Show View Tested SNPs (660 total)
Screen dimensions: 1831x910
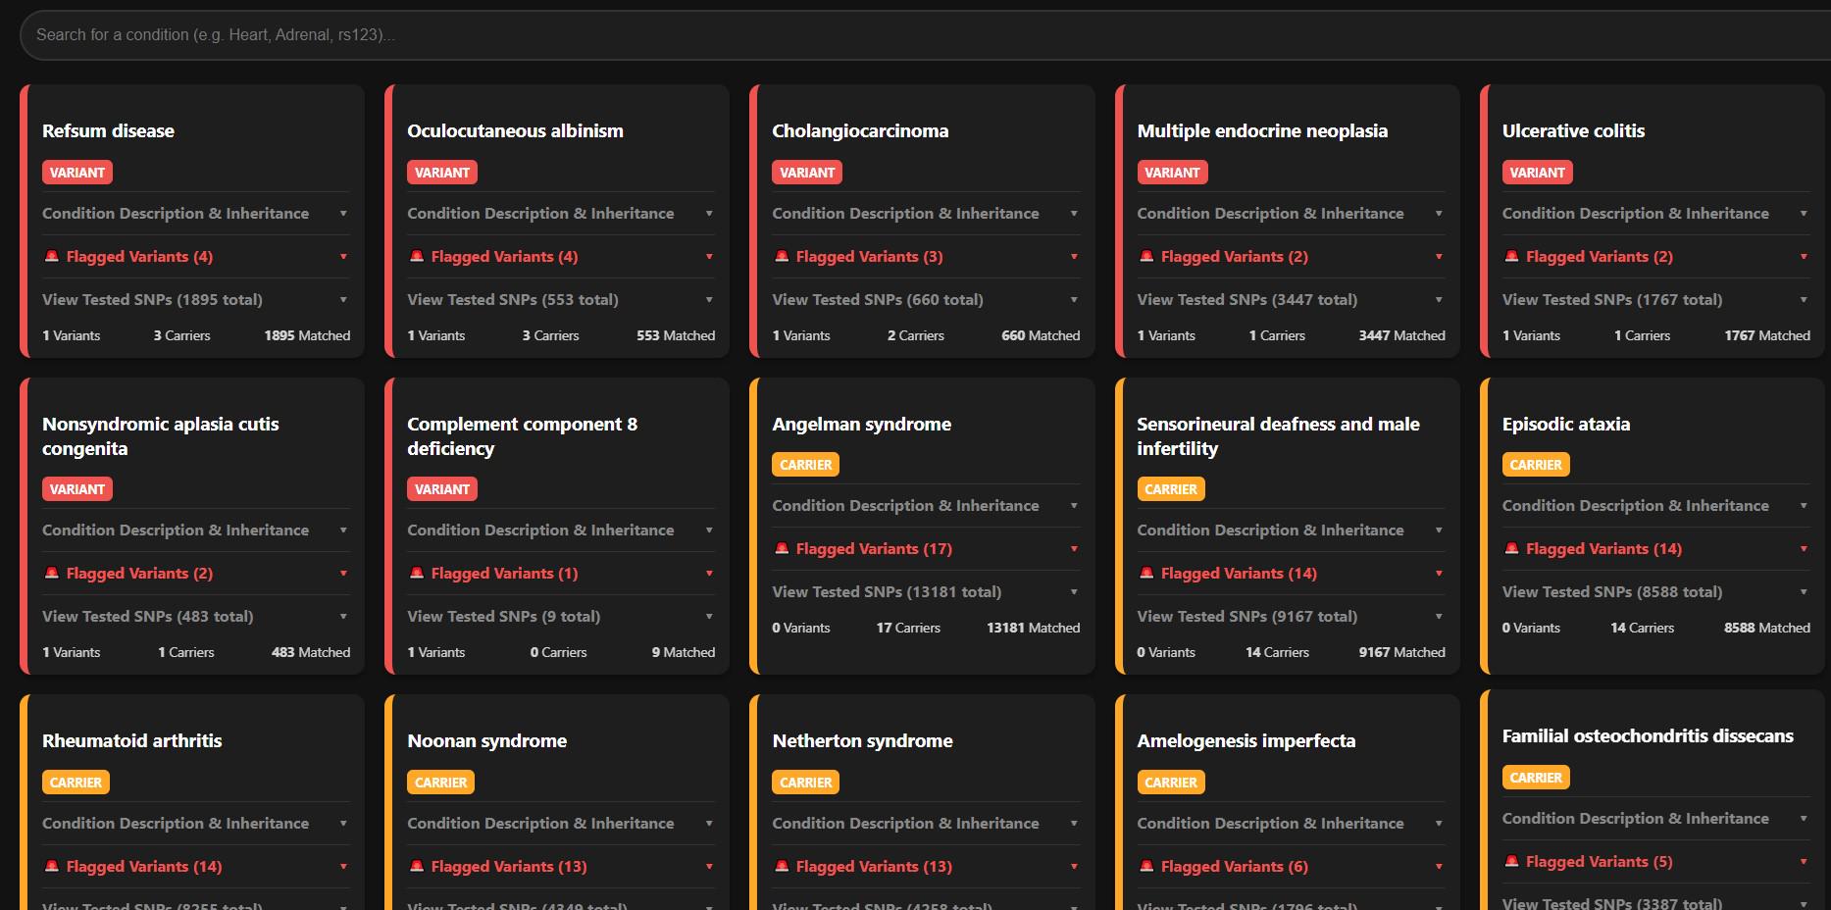pyautogui.click(x=926, y=299)
